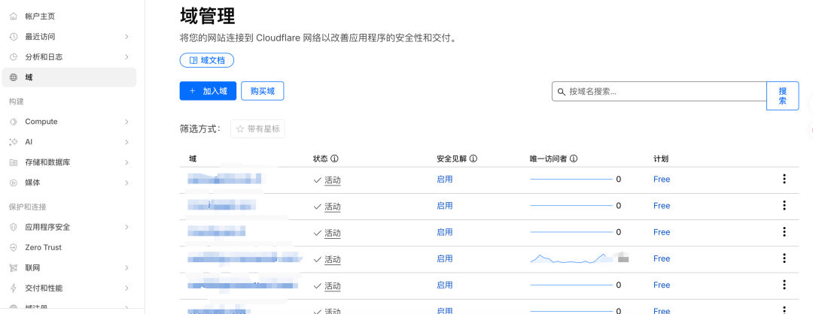This screenshot has width=813, height=314.
Task: Click the diamond icon beside Compute
Action: coord(14,122)
